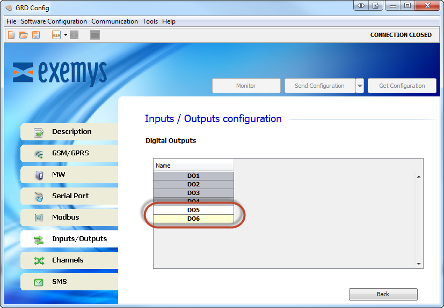This screenshot has width=444, height=308.
Task: Click the New file toolbar icon
Action: 11,35
